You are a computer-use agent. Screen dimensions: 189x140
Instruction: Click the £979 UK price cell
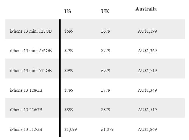pyautogui.click(x=106, y=70)
